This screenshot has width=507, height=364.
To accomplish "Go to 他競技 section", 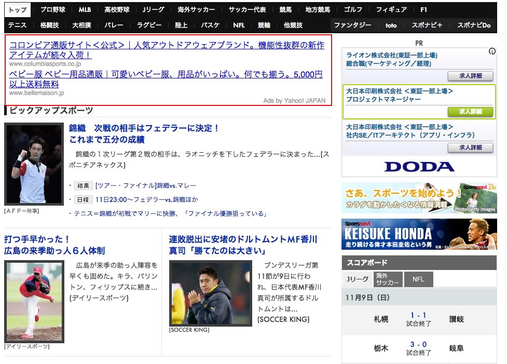I will [293, 25].
